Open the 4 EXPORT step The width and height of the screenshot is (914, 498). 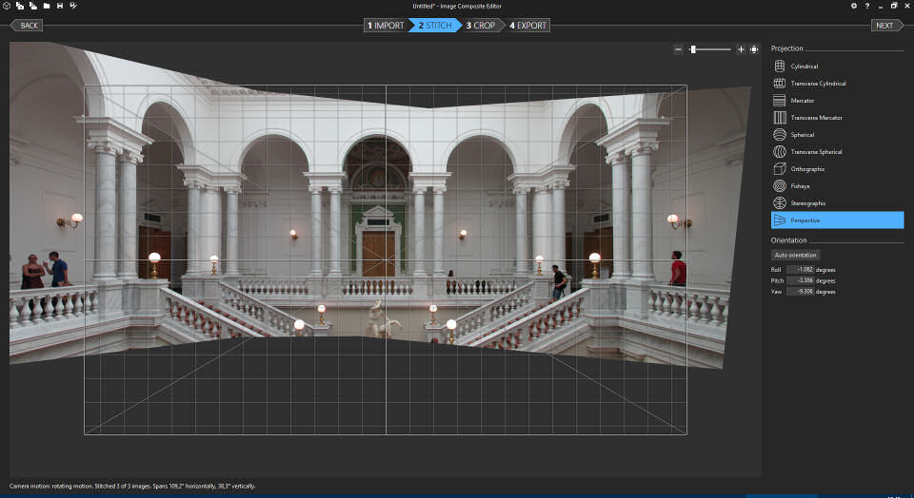[528, 26]
